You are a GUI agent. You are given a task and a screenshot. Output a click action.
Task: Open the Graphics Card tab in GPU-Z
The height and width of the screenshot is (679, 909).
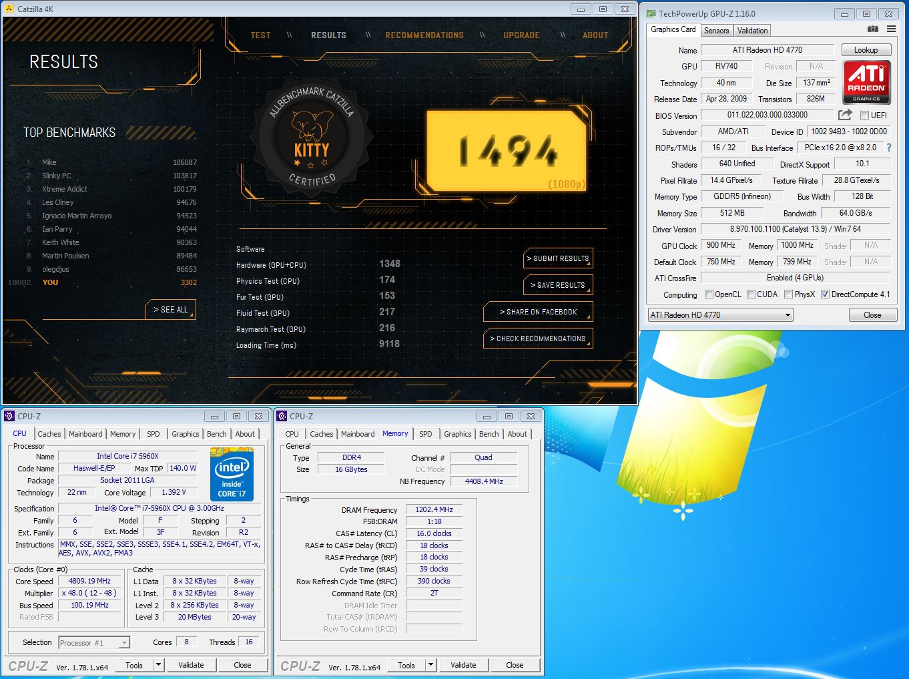pos(673,29)
